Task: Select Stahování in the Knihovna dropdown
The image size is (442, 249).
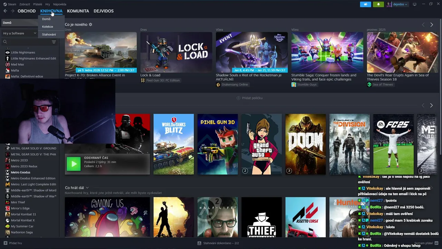Action: click(49, 34)
